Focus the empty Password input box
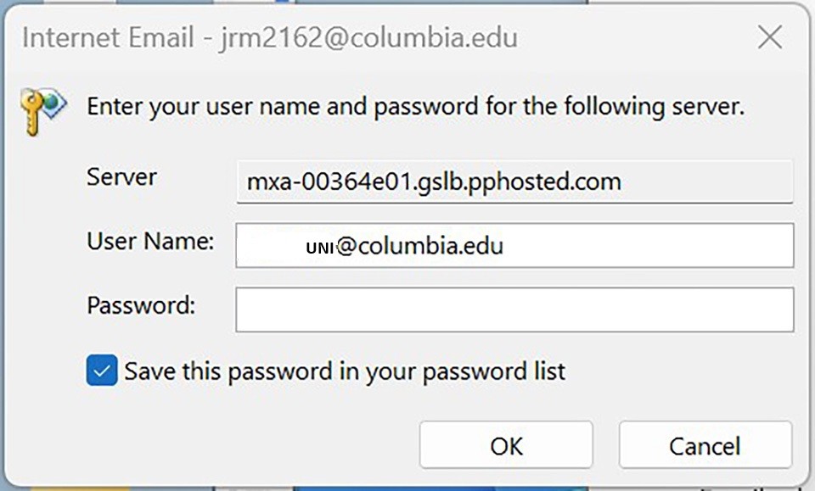Image resolution: width=815 pixels, height=491 pixels. pos(514,310)
